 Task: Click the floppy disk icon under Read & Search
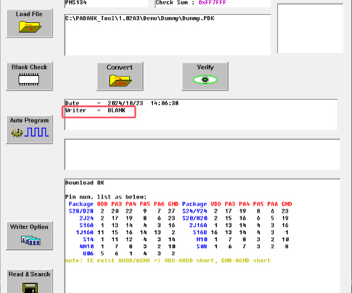coord(30,288)
